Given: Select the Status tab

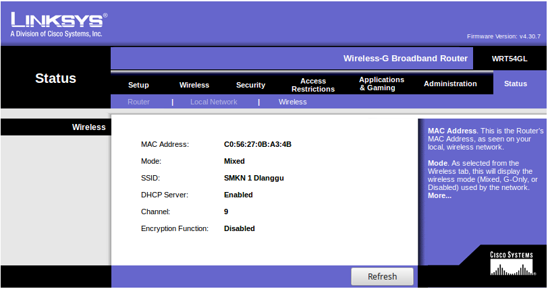Looking at the screenshot, I should (x=516, y=84).
